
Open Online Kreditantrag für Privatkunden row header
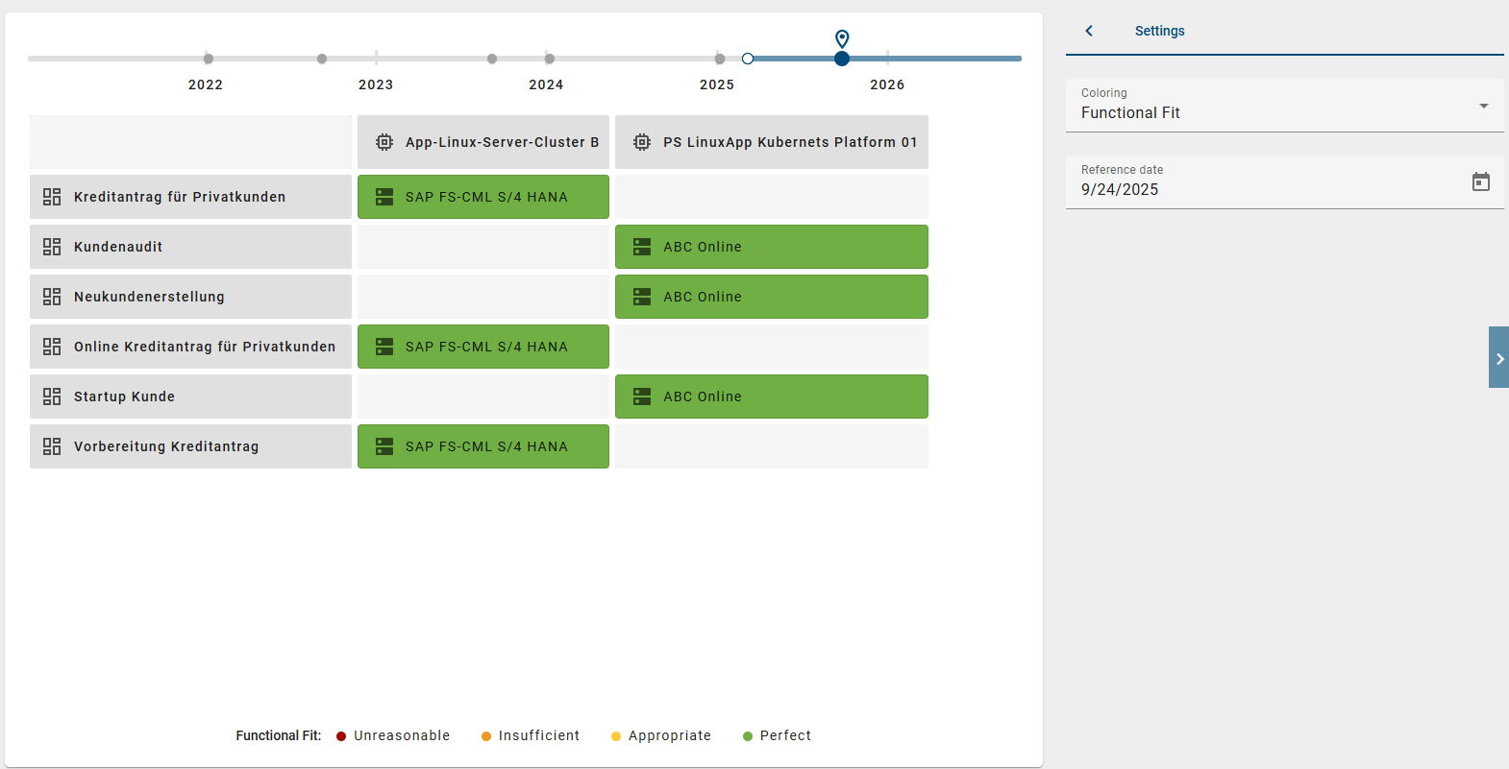[x=190, y=347]
